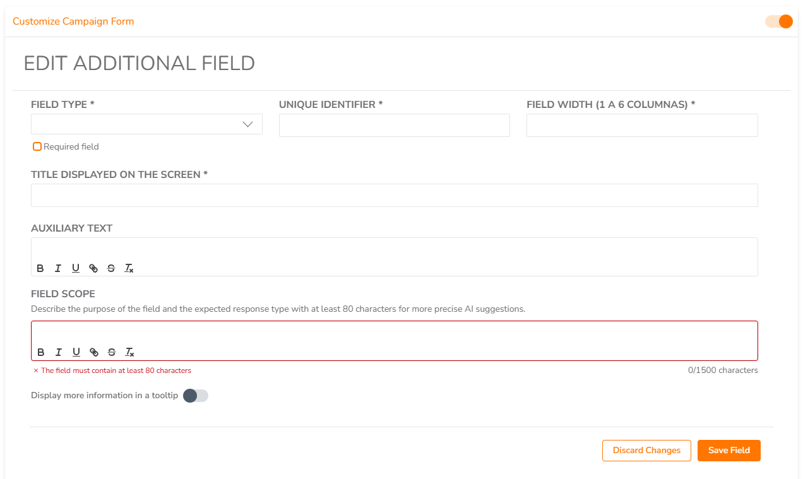This screenshot has width=803, height=479.
Task: Focus the Field Width input box
Action: [642, 125]
